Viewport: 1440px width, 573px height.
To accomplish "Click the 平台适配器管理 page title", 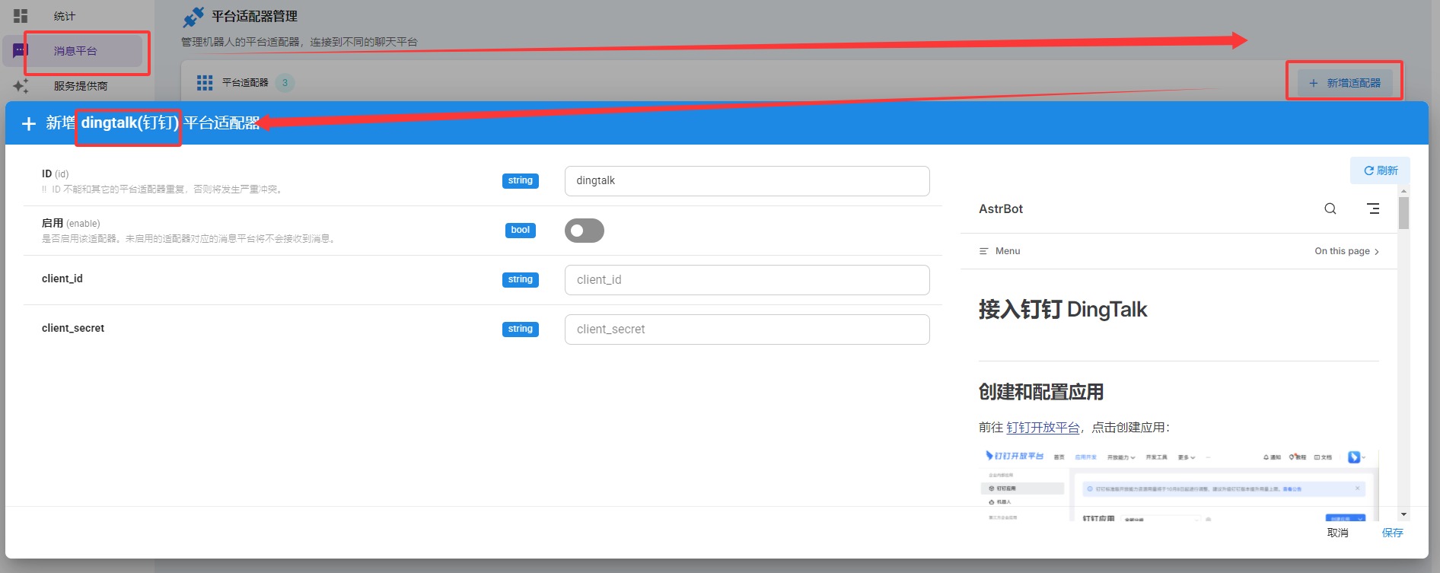I will 254,16.
